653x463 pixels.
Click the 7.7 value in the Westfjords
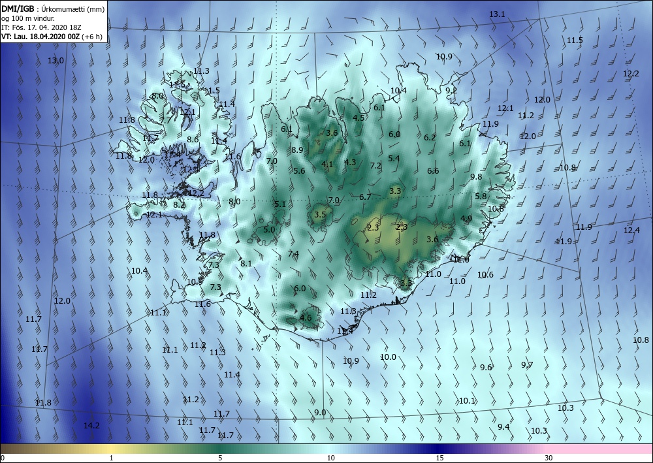click(x=165, y=120)
